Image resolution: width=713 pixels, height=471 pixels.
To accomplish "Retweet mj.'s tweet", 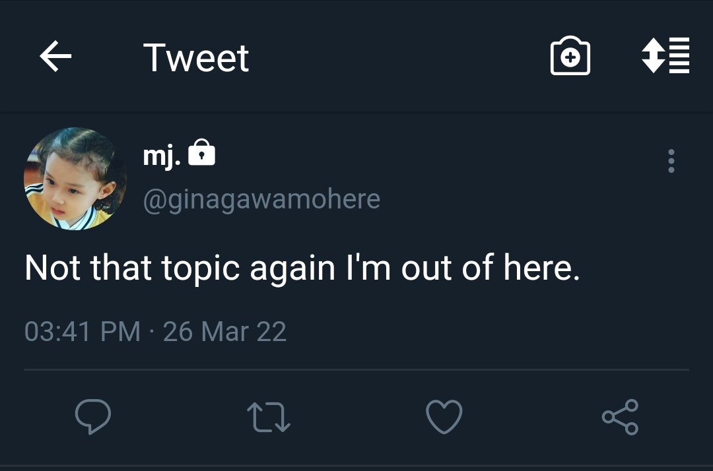I will [x=268, y=416].
